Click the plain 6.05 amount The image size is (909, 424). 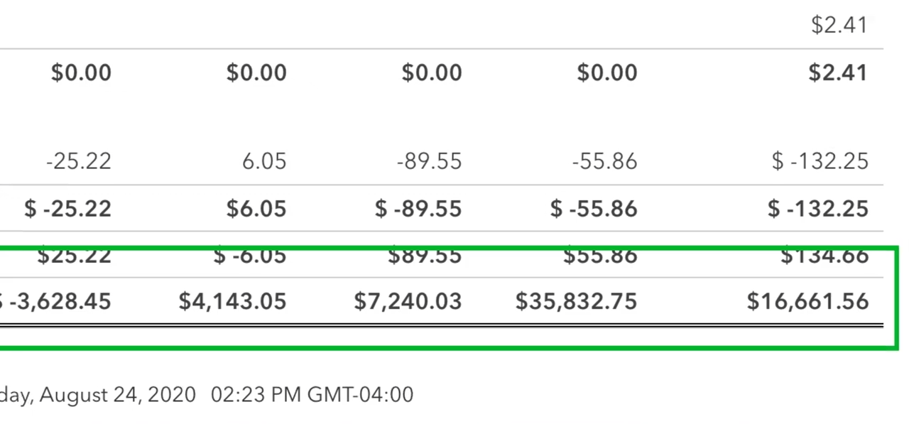coord(263,161)
